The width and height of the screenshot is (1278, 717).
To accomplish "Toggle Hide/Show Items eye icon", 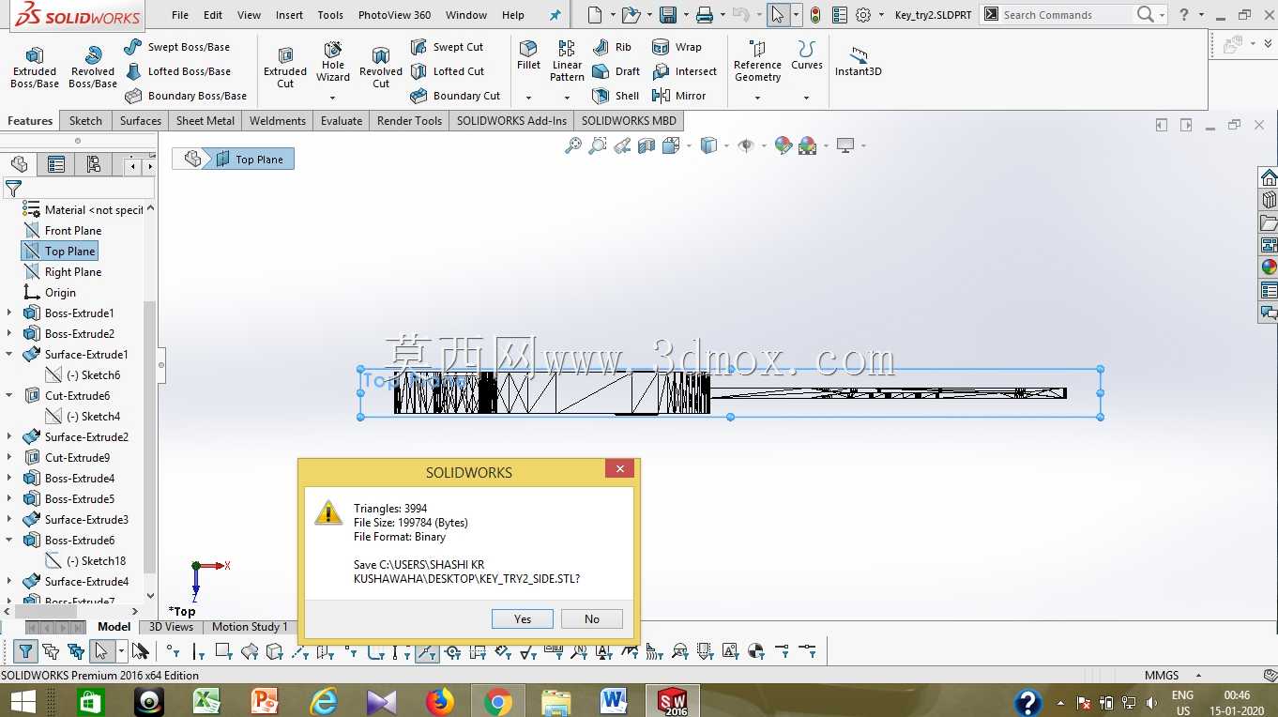I will (746, 145).
